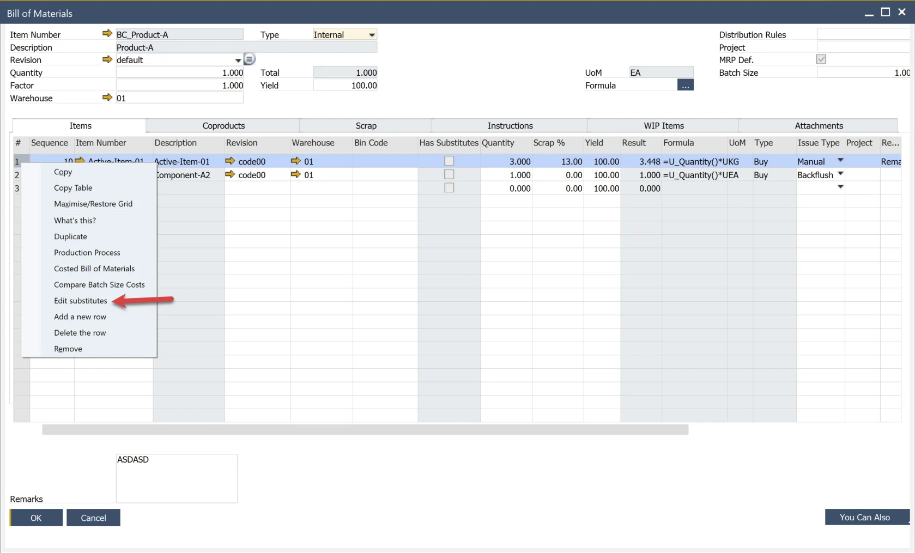Click the revision link arrow in Component-A2 row

coord(230,175)
